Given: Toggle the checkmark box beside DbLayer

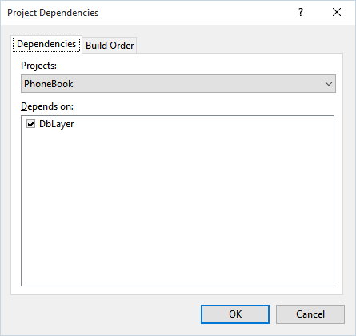Looking at the screenshot, I should [x=30, y=124].
